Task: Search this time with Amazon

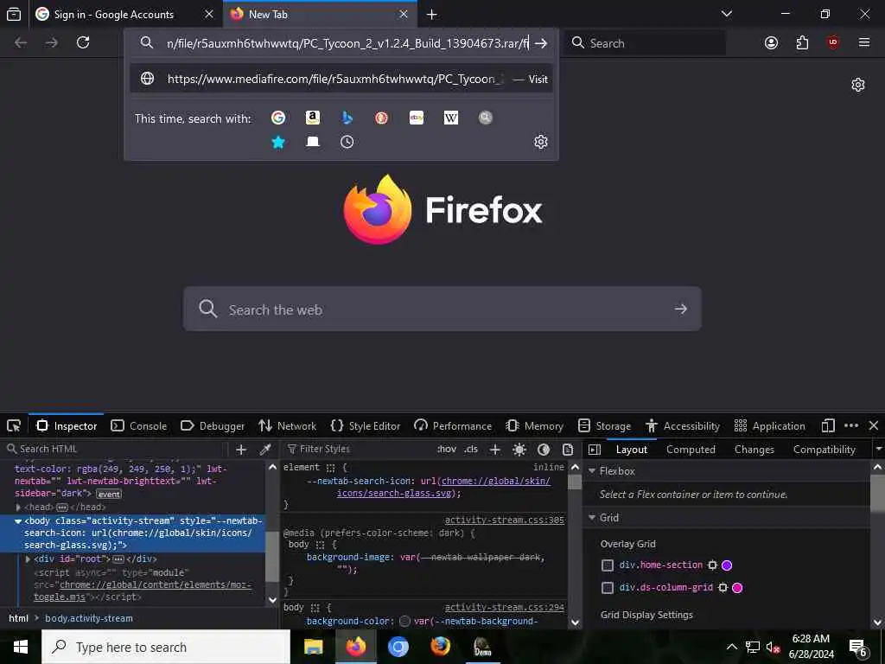Action: pyautogui.click(x=313, y=118)
